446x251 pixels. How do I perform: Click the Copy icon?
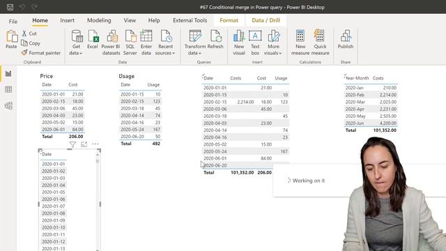[x=24, y=43]
